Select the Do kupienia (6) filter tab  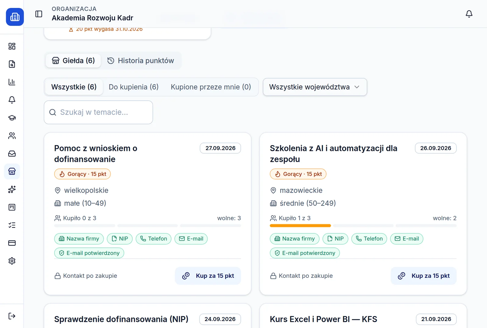(134, 87)
